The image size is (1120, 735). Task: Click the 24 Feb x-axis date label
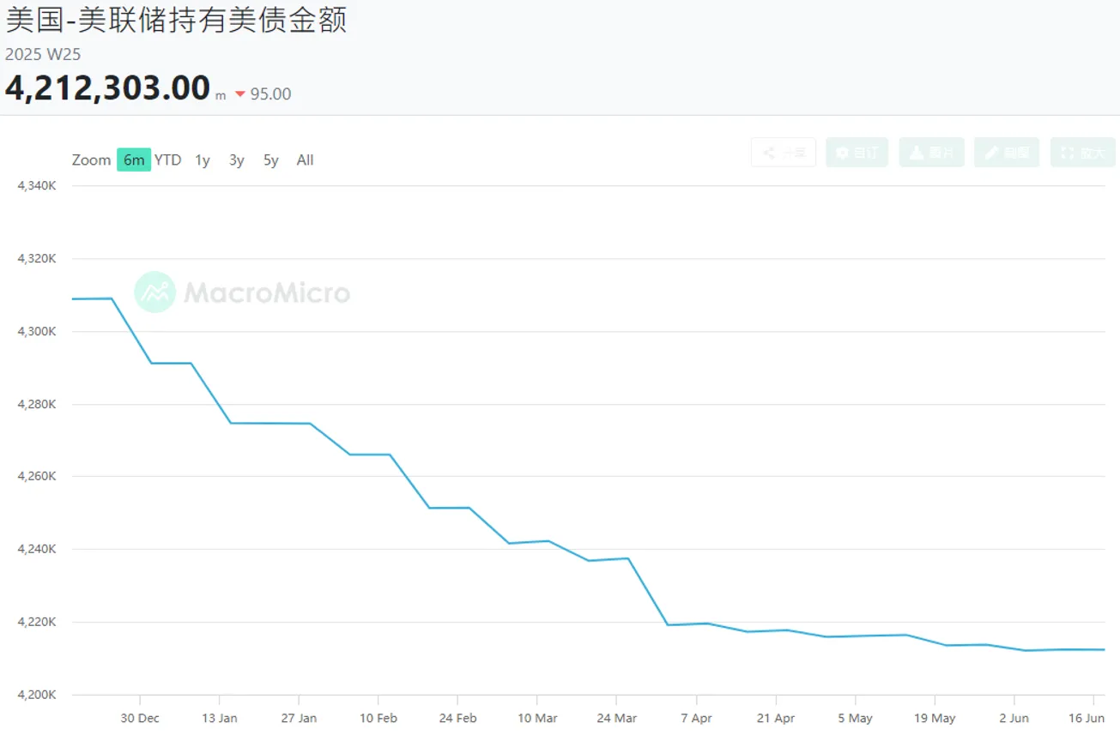tap(457, 719)
